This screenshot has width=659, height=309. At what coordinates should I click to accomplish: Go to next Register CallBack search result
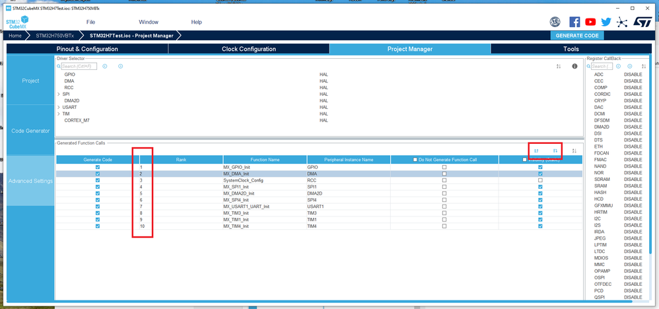coord(629,67)
